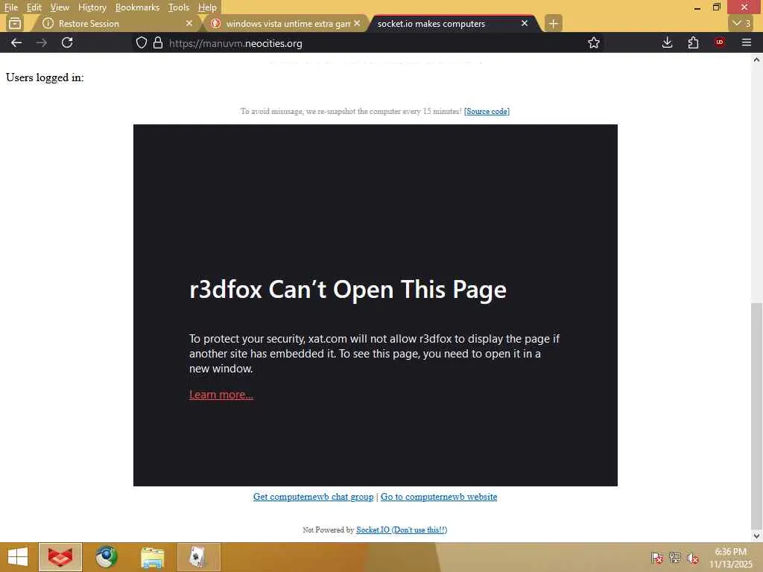Open the Action Center flag tray icon
Image resolution: width=763 pixels, height=572 pixels.
(657, 557)
